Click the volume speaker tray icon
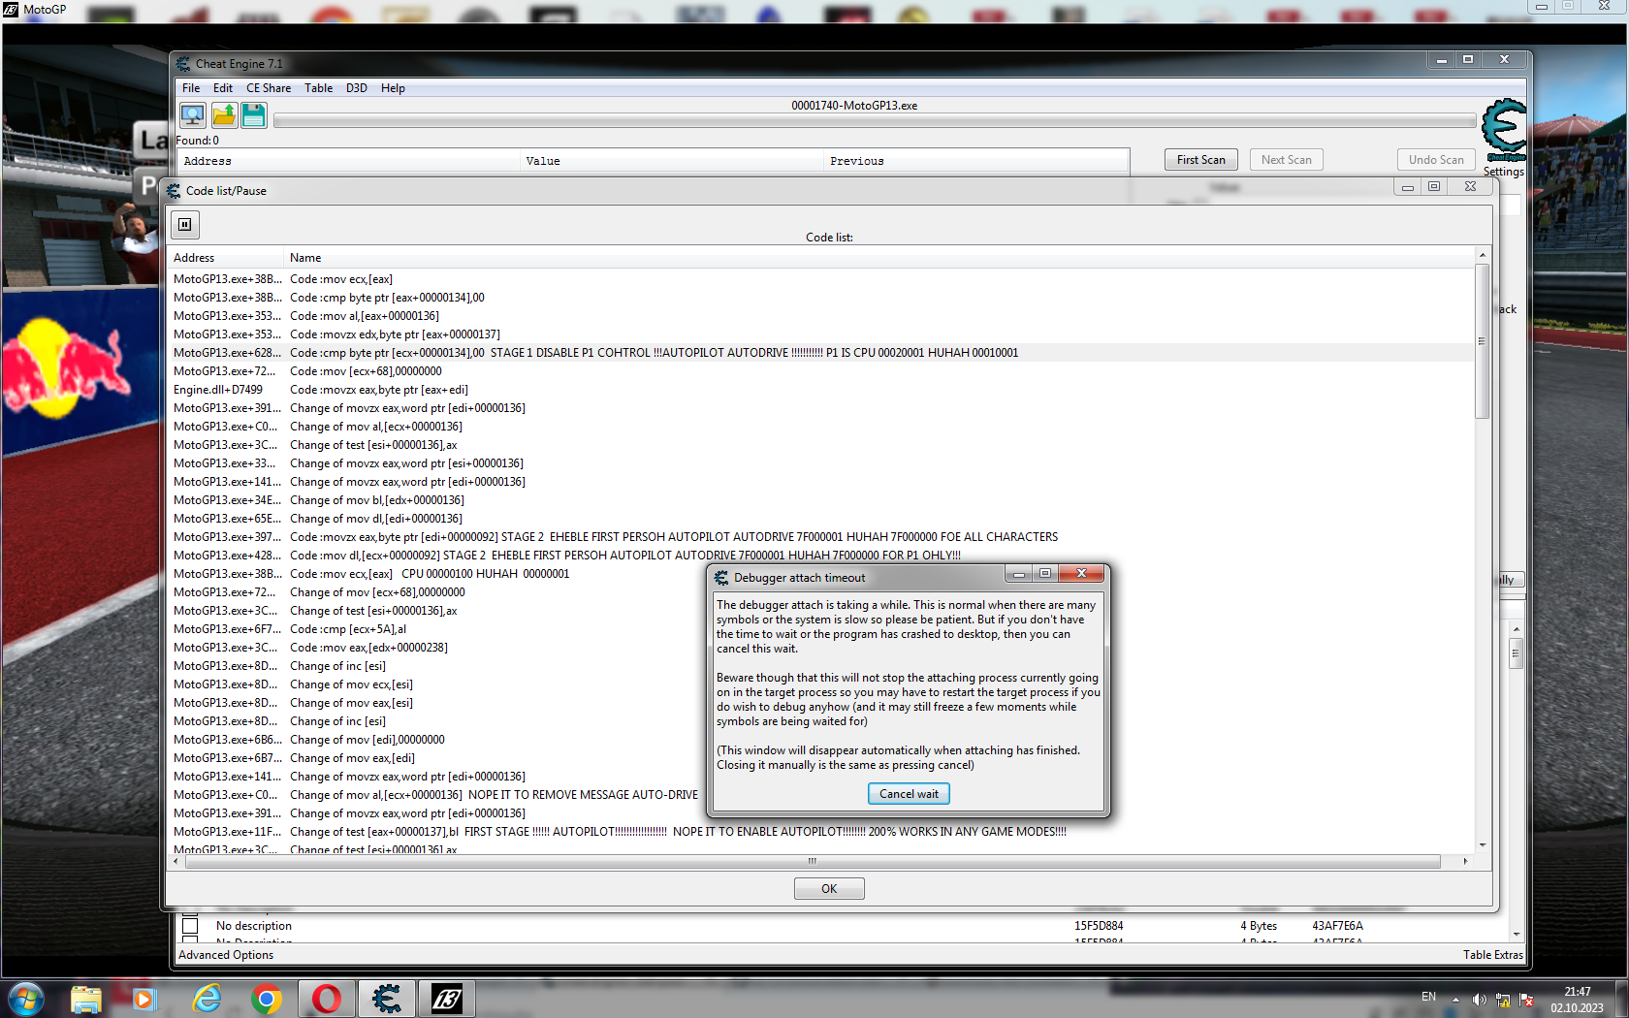Image resolution: width=1629 pixels, height=1018 pixels. coord(1479,1000)
